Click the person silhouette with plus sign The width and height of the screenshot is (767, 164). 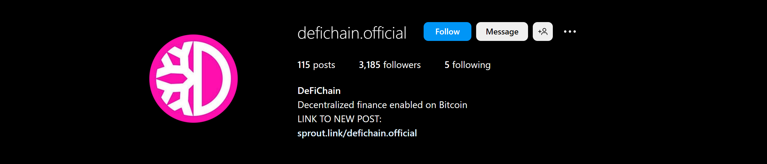(543, 32)
